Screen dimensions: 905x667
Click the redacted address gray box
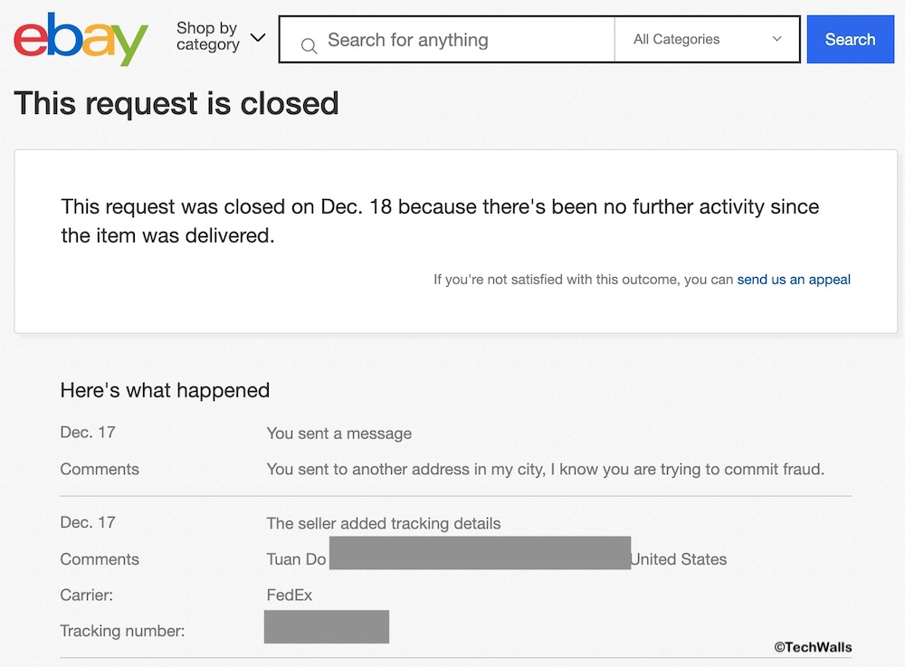tap(480, 553)
